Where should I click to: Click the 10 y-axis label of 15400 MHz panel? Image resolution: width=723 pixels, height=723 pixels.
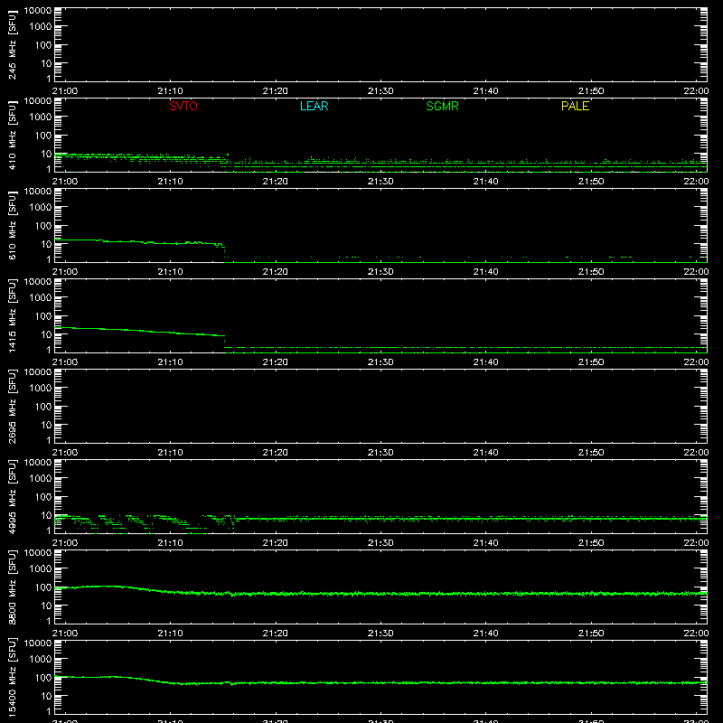[46, 696]
